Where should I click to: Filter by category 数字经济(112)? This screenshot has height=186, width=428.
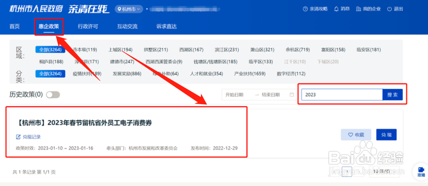click(x=291, y=74)
